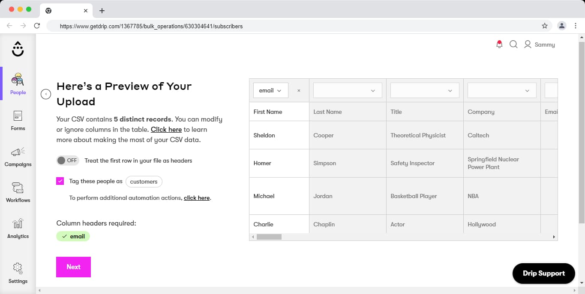Viewport: 585px width, 294px height.
Task: Click the notifications bell icon
Action: (x=499, y=44)
